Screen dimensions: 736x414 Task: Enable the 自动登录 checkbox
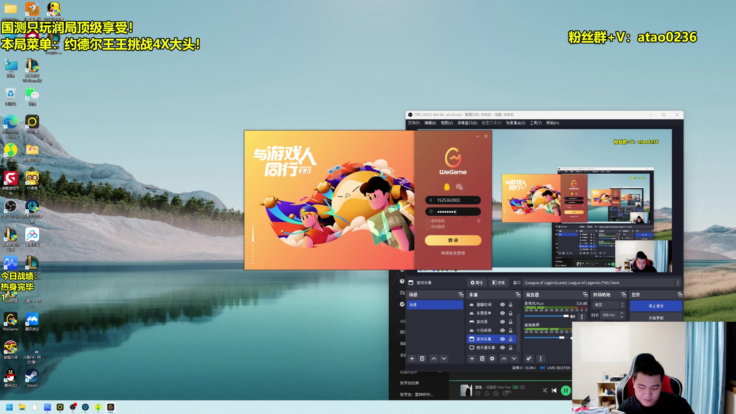coord(428,227)
